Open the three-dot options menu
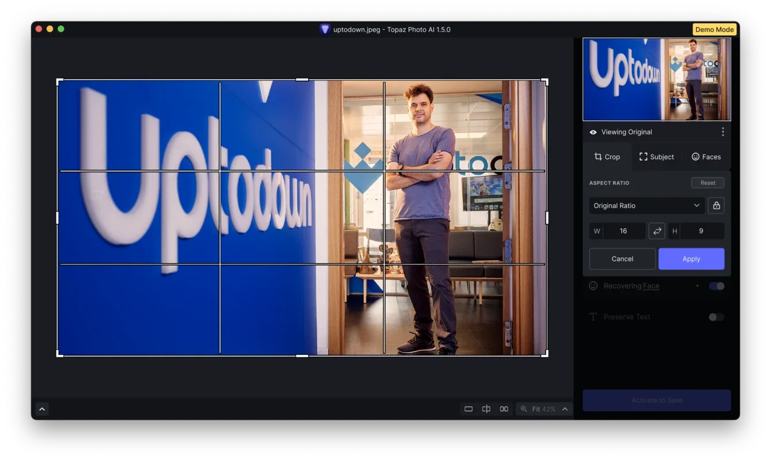This screenshot has width=771, height=461. (x=723, y=132)
